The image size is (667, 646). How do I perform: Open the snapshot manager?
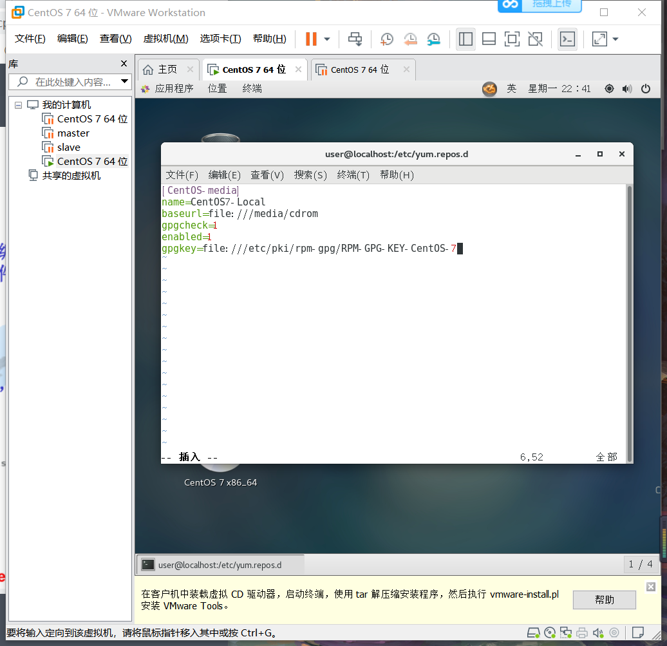coord(433,39)
